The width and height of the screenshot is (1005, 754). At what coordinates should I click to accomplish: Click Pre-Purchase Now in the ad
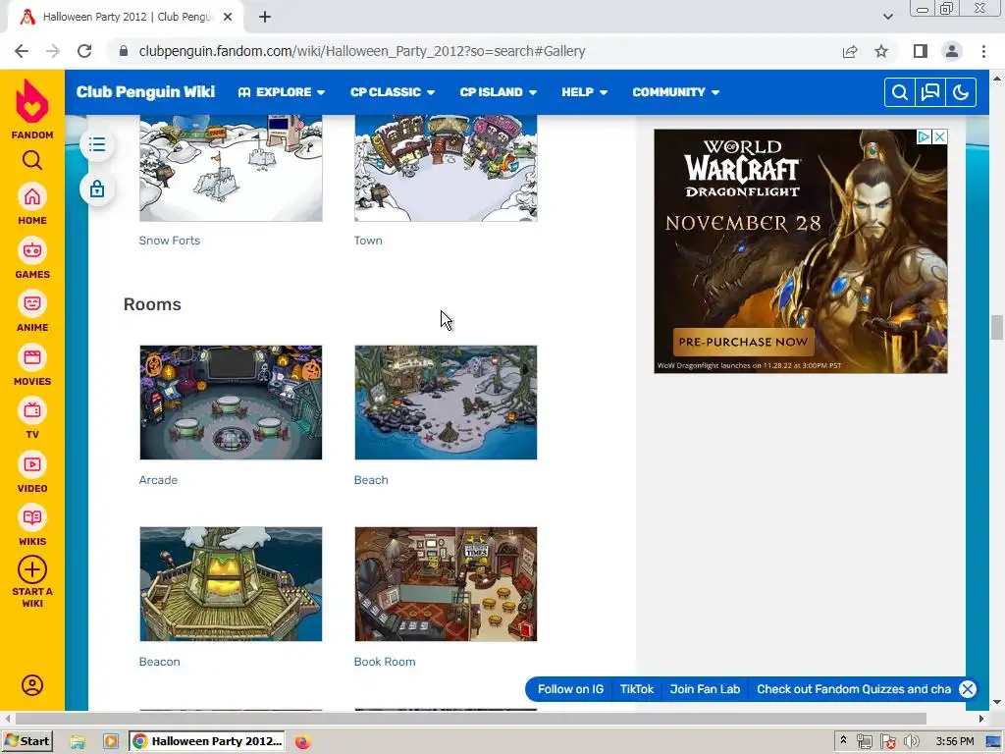pos(744,342)
